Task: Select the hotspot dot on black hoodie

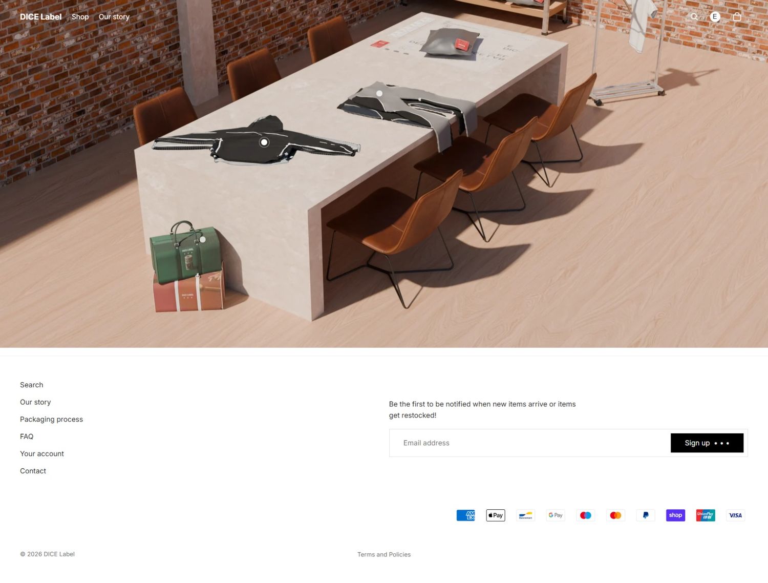Action: click(x=264, y=142)
